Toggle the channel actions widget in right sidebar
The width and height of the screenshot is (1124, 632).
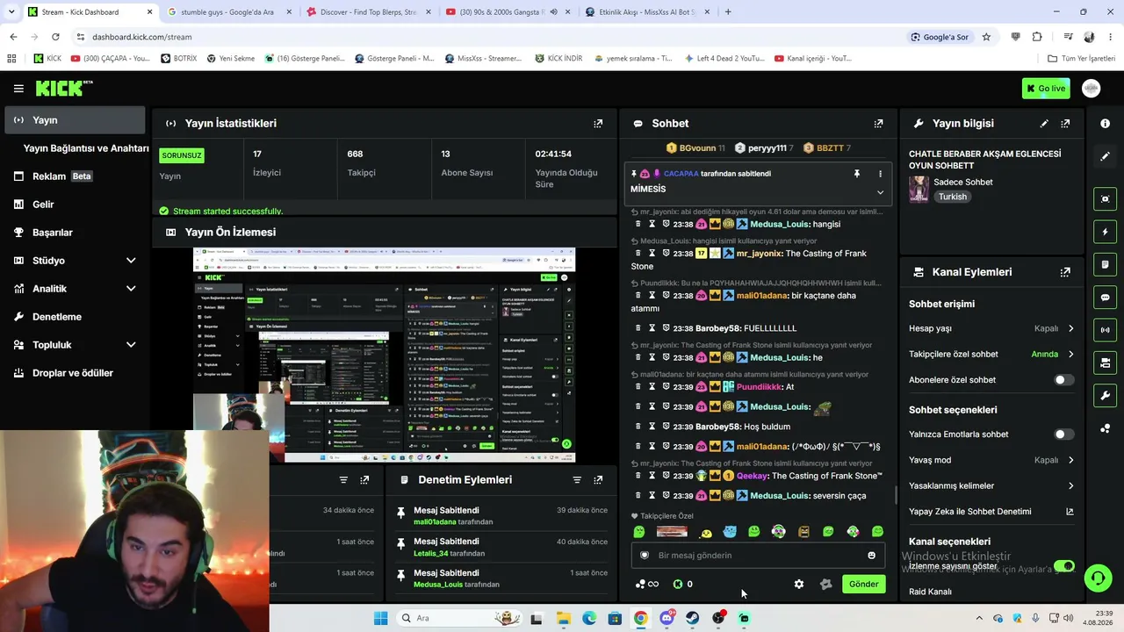[x=1105, y=363]
